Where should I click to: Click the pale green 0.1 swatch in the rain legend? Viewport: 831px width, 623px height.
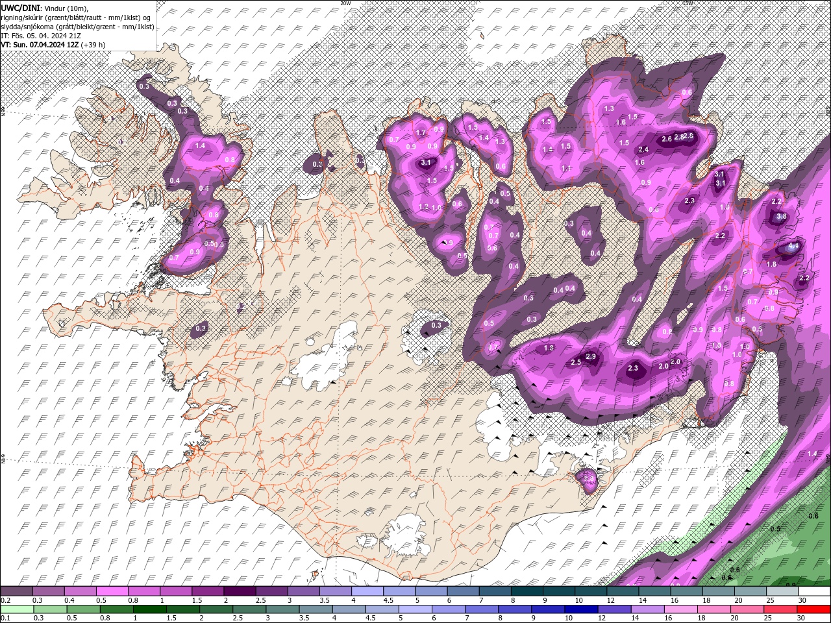[x=17, y=609]
